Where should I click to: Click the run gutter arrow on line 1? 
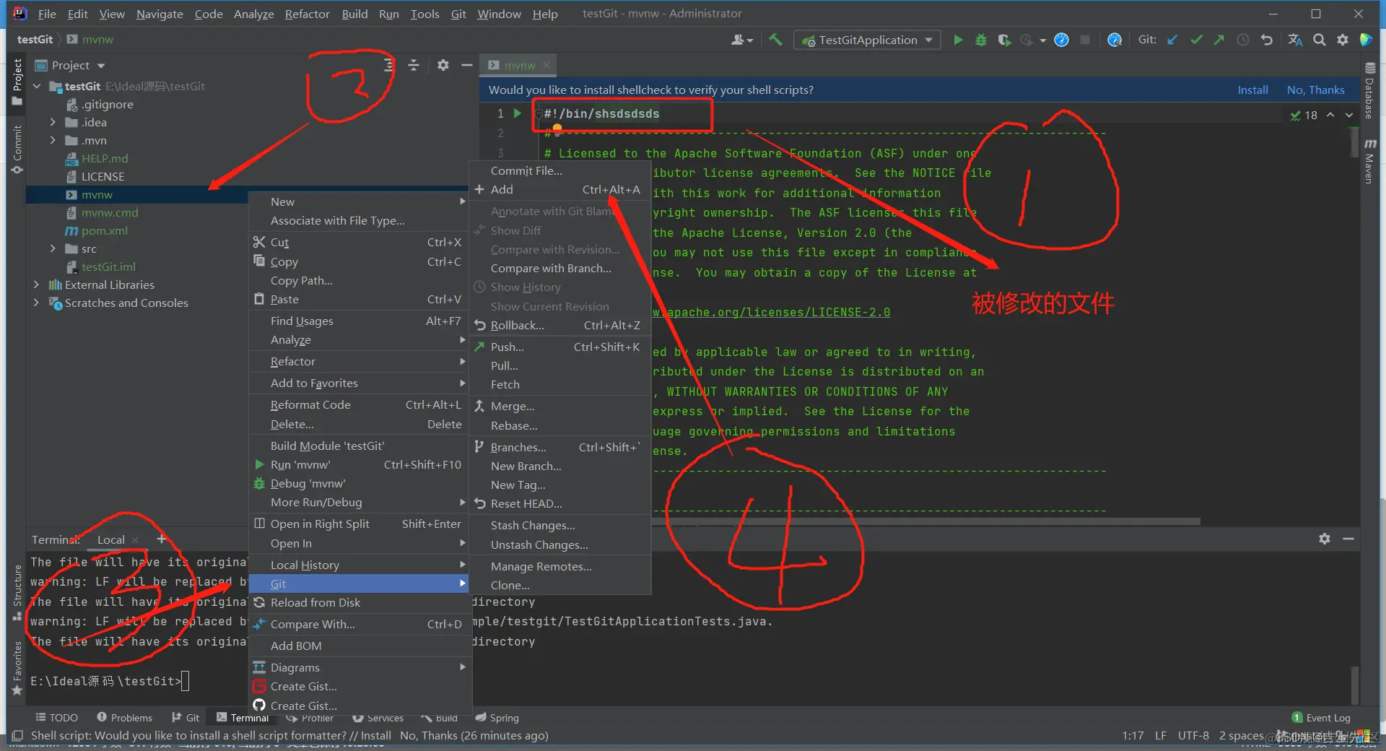click(x=518, y=113)
